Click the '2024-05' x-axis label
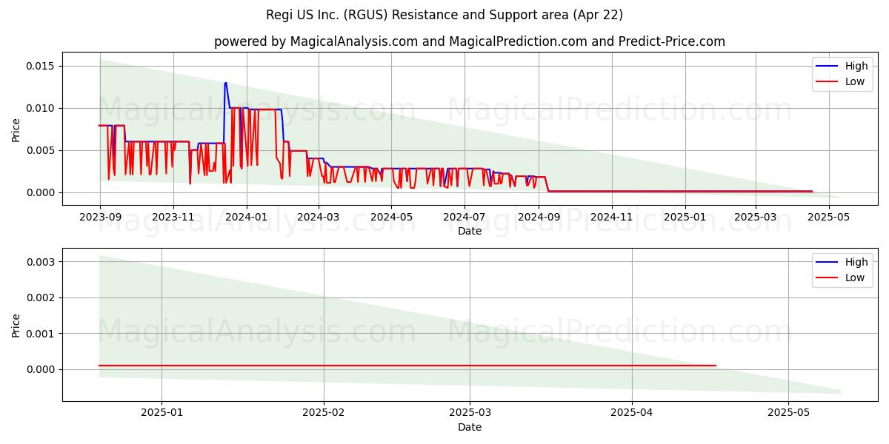Image resolution: width=889 pixels, height=444 pixels. [x=392, y=218]
